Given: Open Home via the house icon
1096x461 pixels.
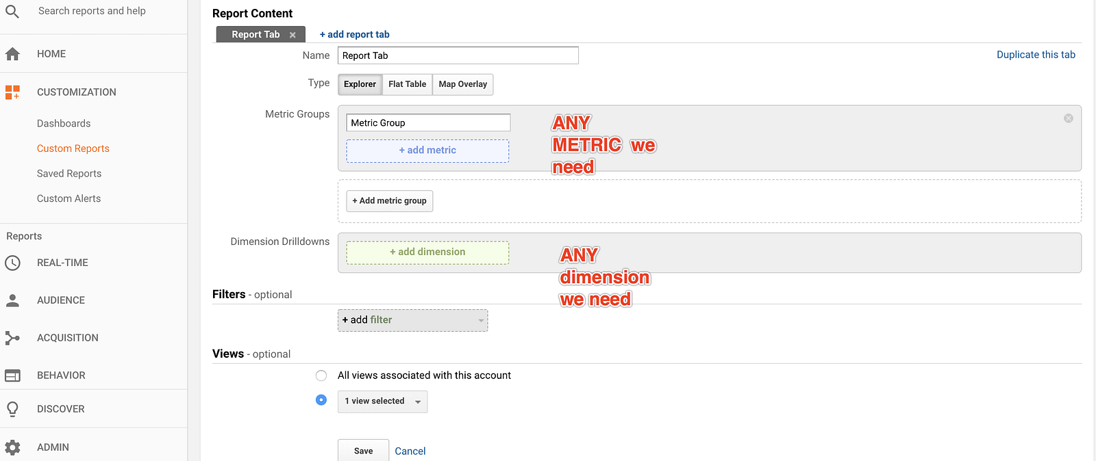Looking at the screenshot, I should [12, 54].
